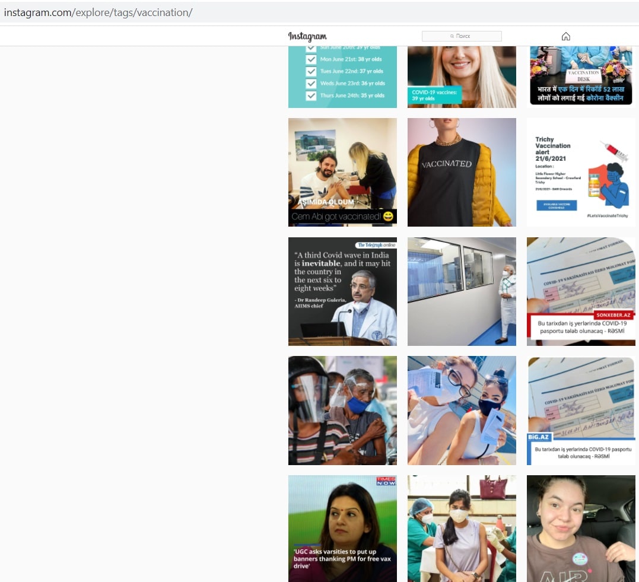Open the Vaccination Desk Hindi post
This screenshot has height=582, width=639.
click(x=581, y=77)
